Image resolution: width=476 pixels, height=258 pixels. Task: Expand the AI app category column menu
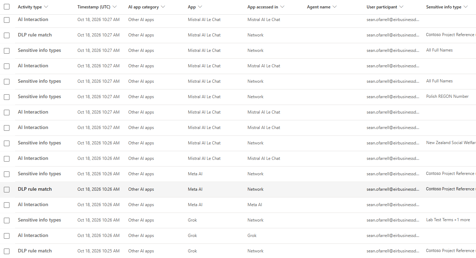click(x=163, y=7)
